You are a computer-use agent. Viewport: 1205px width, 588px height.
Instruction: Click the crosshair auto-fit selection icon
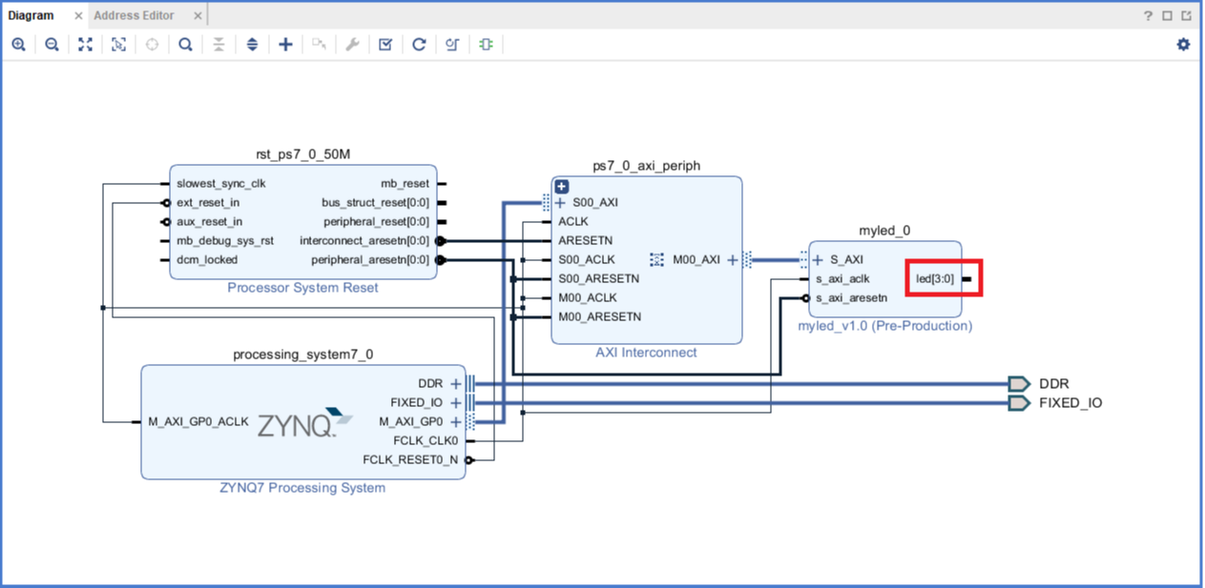pos(152,45)
